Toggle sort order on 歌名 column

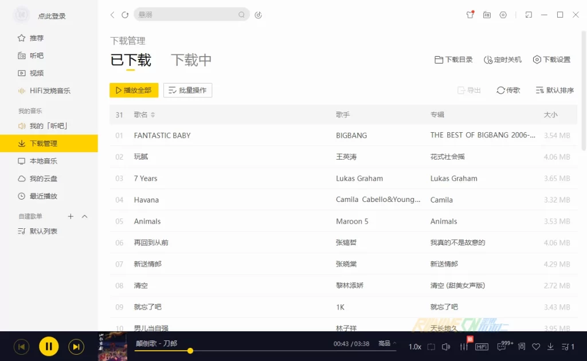point(153,115)
